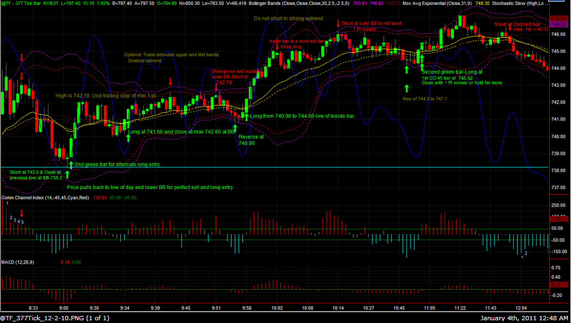This screenshot has height=323, width=571.
Task: Click the 12:04 time axis label
Action: 521,308
